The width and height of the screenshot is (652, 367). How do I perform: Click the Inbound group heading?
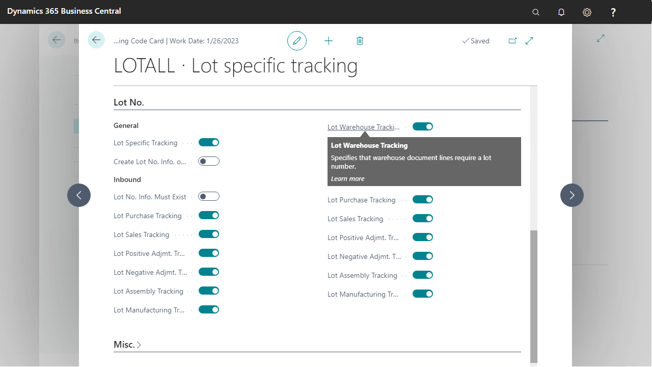pyautogui.click(x=127, y=179)
